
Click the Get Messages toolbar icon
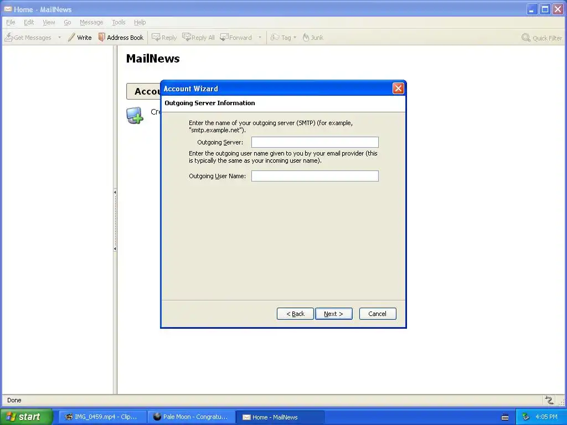tap(9, 37)
